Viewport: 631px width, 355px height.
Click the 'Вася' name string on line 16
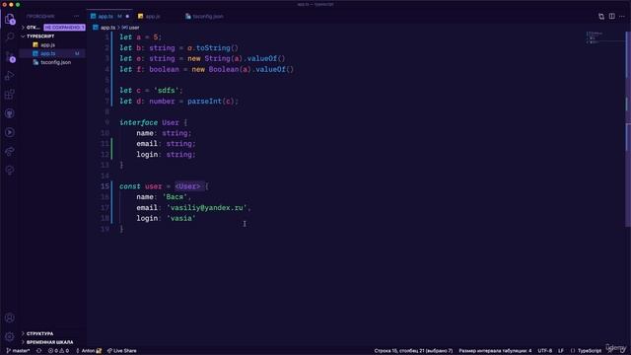tap(175, 197)
